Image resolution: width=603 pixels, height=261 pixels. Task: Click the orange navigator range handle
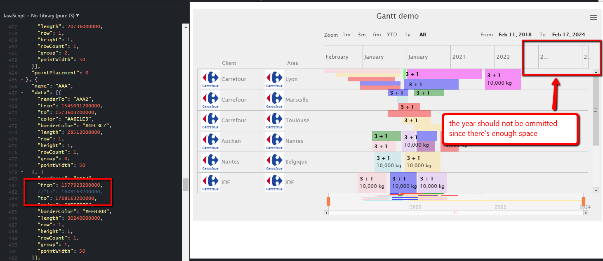(x=328, y=201)
